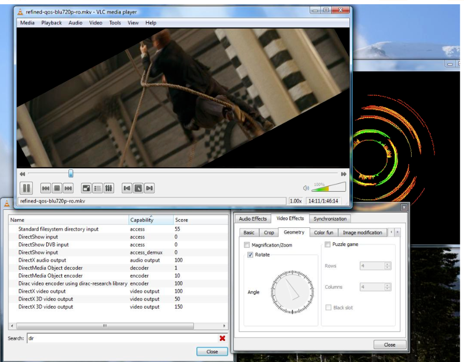Click the VLC cone icon in title bar
Image resolution: width=464 pixels, height=362 pixels.
(20, 12)
